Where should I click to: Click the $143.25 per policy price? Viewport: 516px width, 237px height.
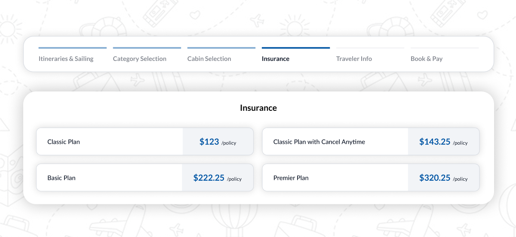point(443,142)
